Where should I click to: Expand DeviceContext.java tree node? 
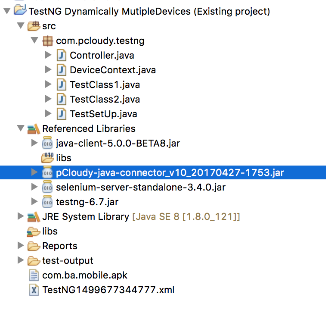point(48,69)
